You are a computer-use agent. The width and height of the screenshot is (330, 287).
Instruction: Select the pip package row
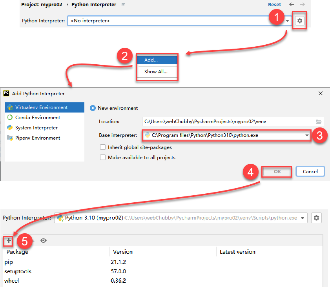click(163, 262)
